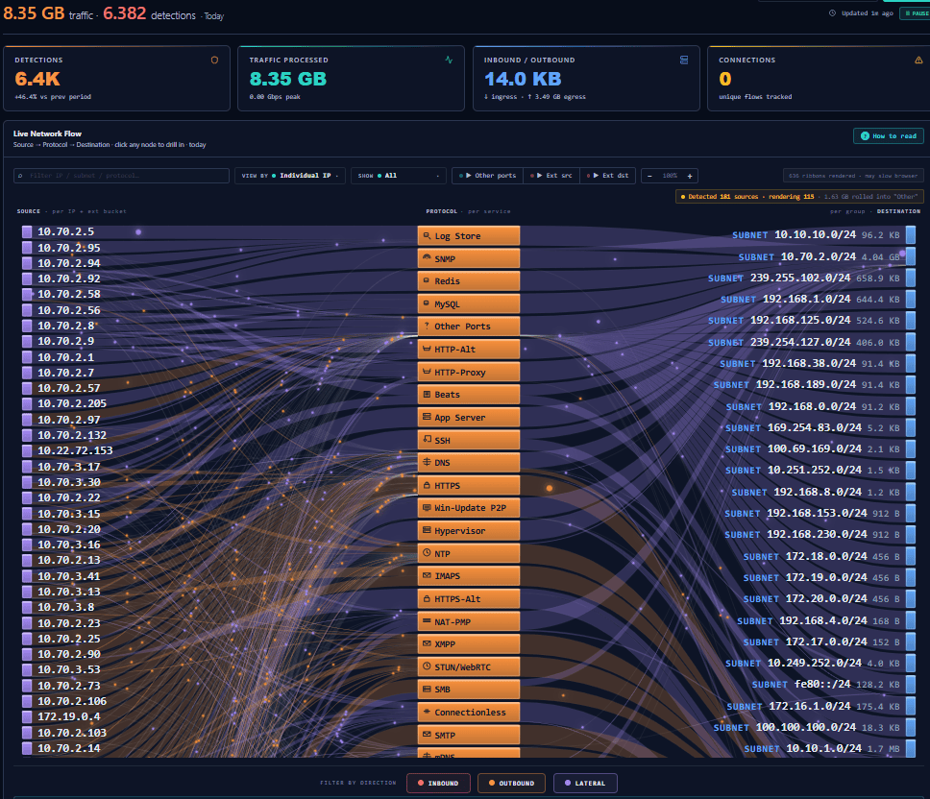Filter by Lateral direction
The height and width of the screenshot is (799, 930).
pyautogui.click(x=585, y=783)
